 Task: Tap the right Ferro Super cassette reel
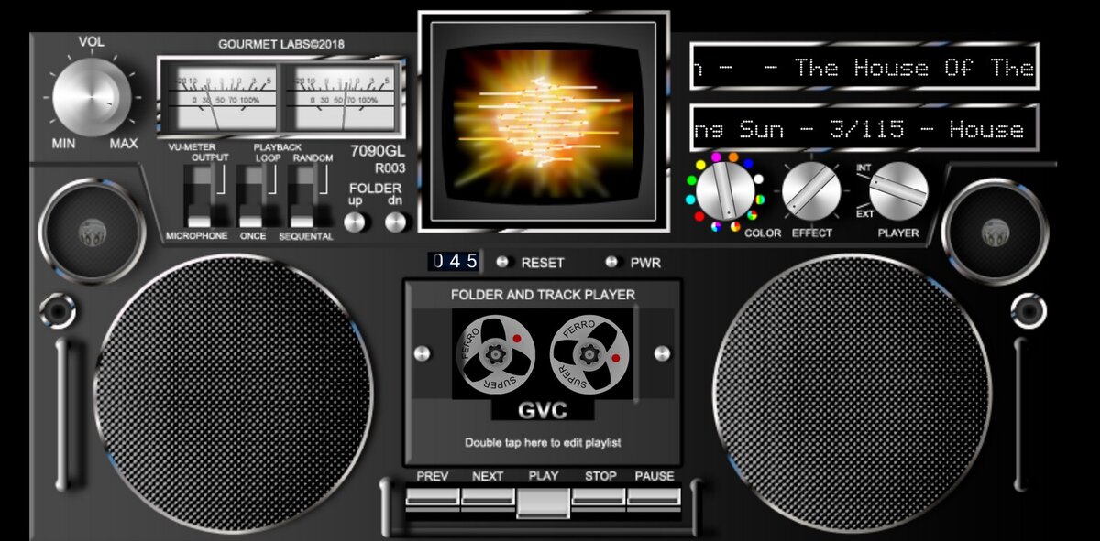(x=589, y=353)
